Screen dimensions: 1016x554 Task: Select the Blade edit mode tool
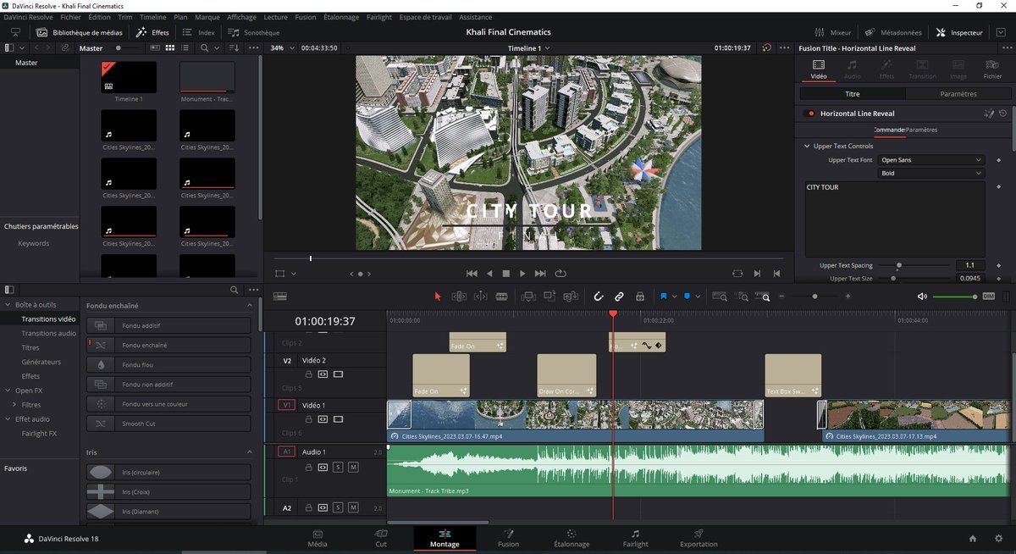pos(501,296)
